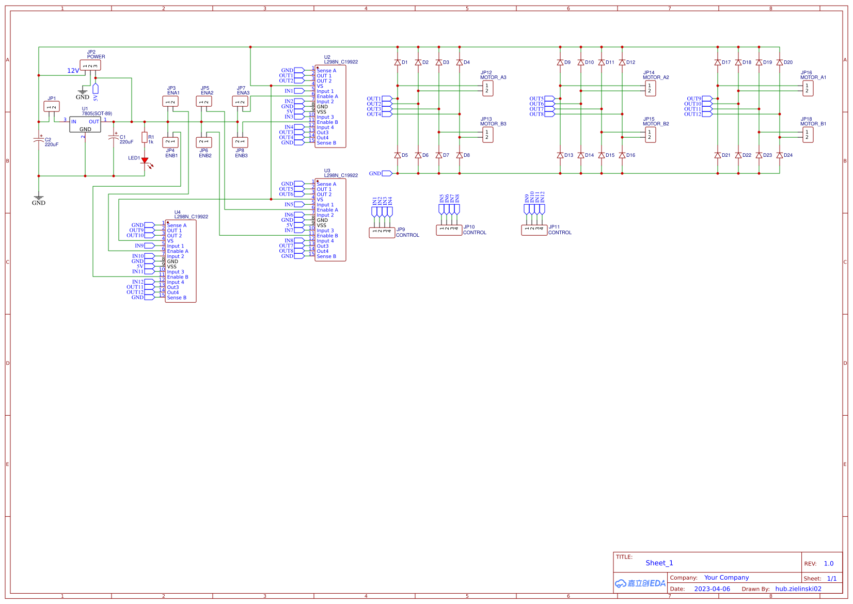Select the Your Company field in title block
This screenshot has height=604, width=853.
coord(726,577)
